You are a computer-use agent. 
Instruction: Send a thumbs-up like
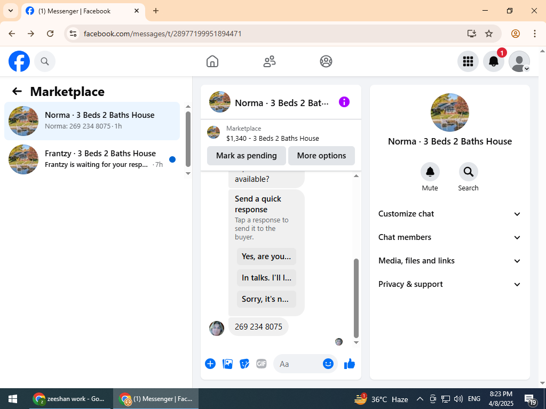pos(349,364)
